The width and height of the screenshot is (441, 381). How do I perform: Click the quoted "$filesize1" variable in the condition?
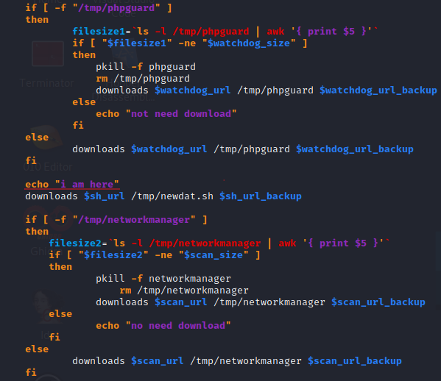coord(137,43)
